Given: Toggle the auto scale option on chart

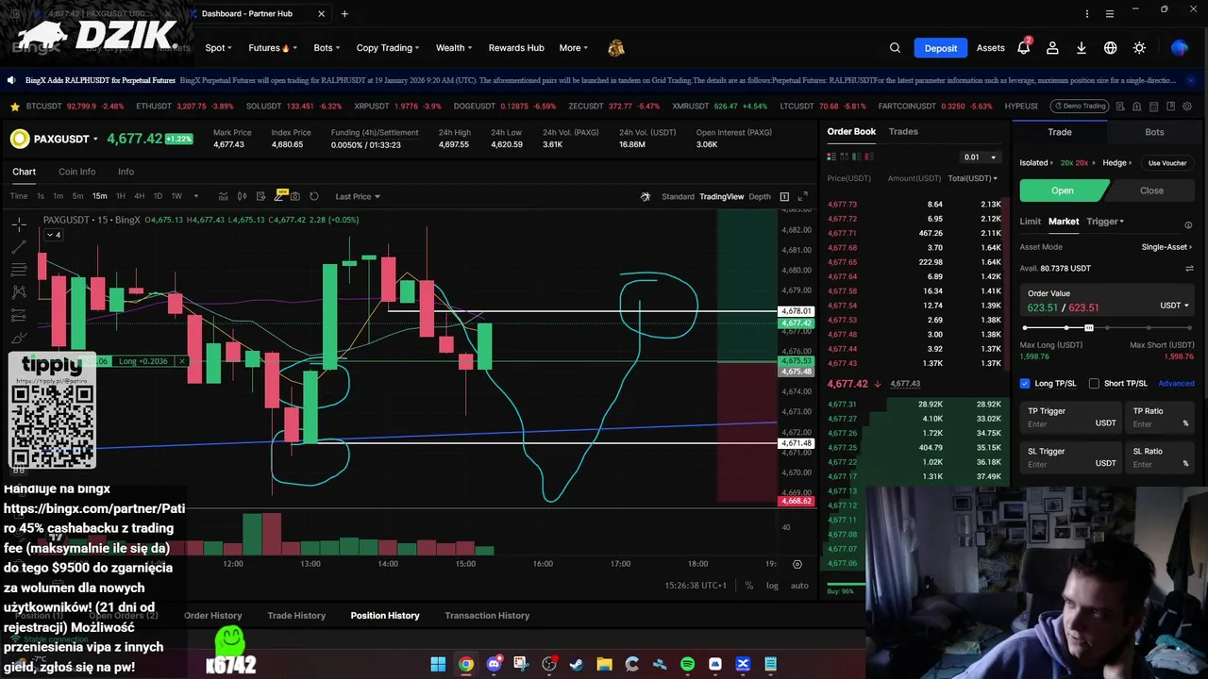Looking at the screenshot, I should [x=799, y=586].
